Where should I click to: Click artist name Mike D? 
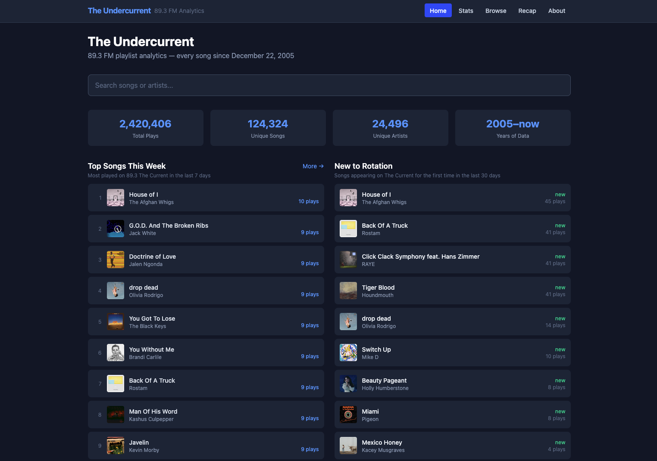coord(370,357)
